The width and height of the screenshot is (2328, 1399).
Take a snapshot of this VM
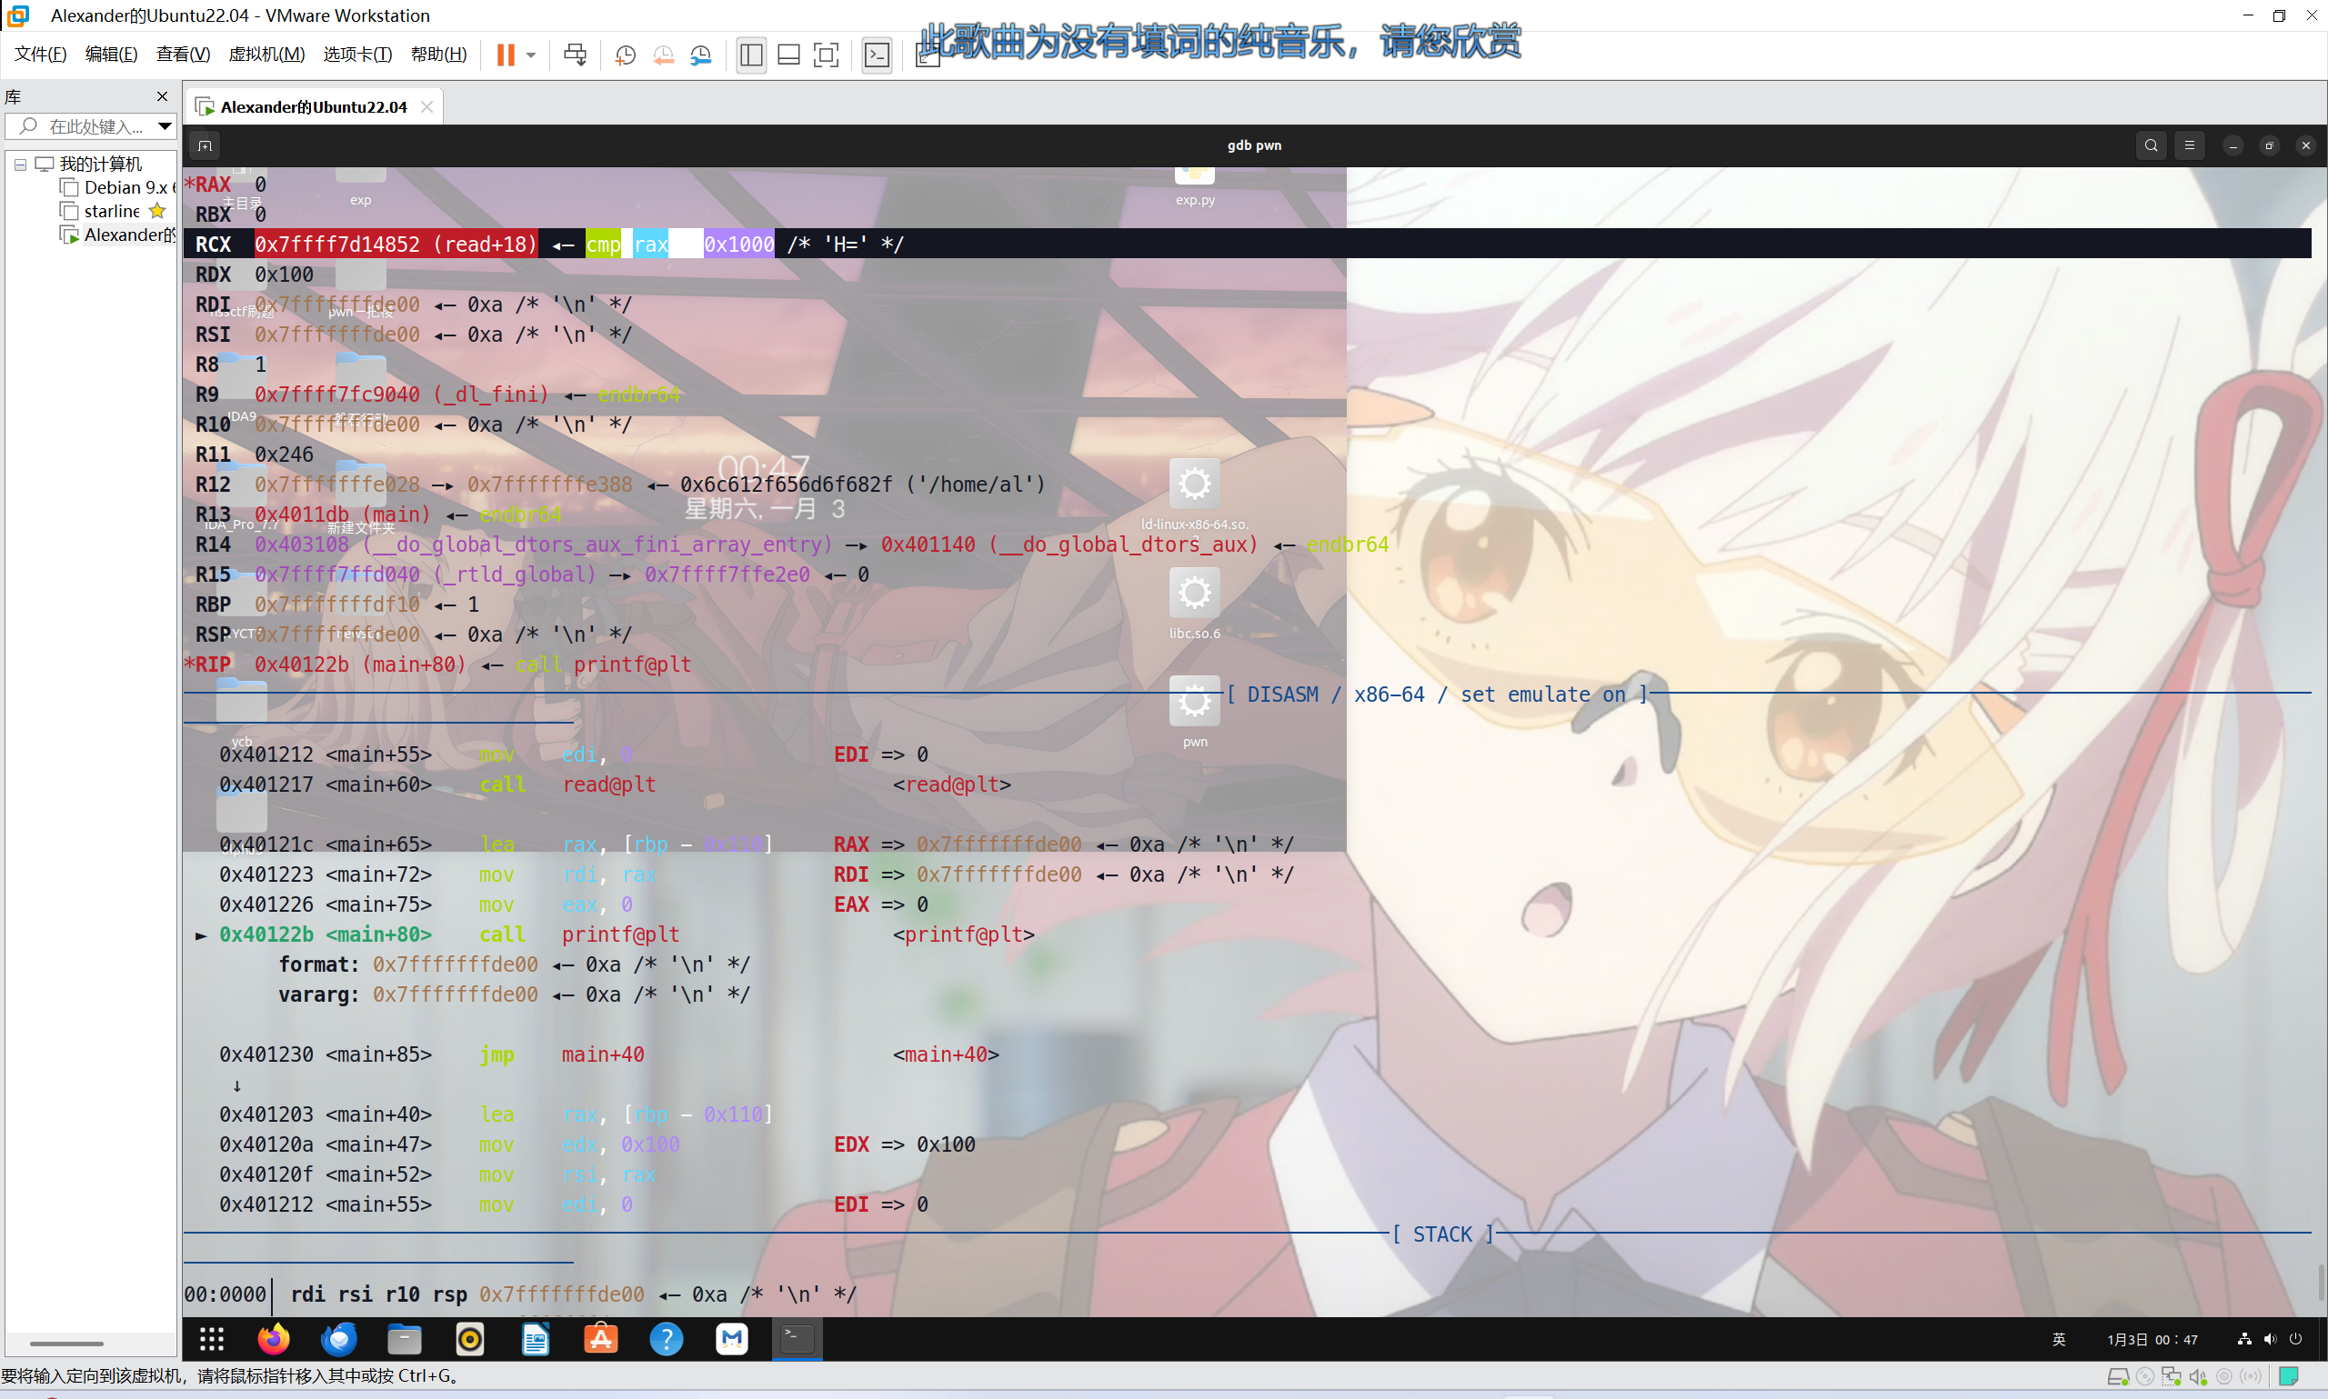625,55
